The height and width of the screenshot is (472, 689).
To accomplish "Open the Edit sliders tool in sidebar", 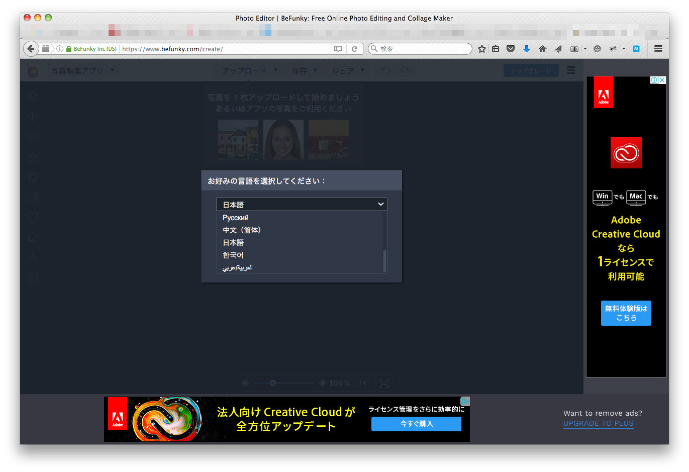I will [33, 117].
